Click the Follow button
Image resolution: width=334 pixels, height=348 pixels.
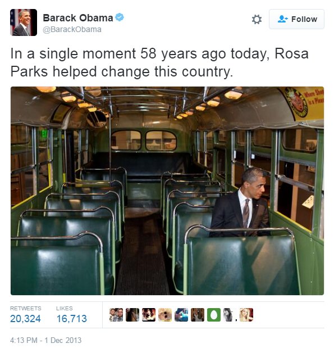[x=296, y=19]
